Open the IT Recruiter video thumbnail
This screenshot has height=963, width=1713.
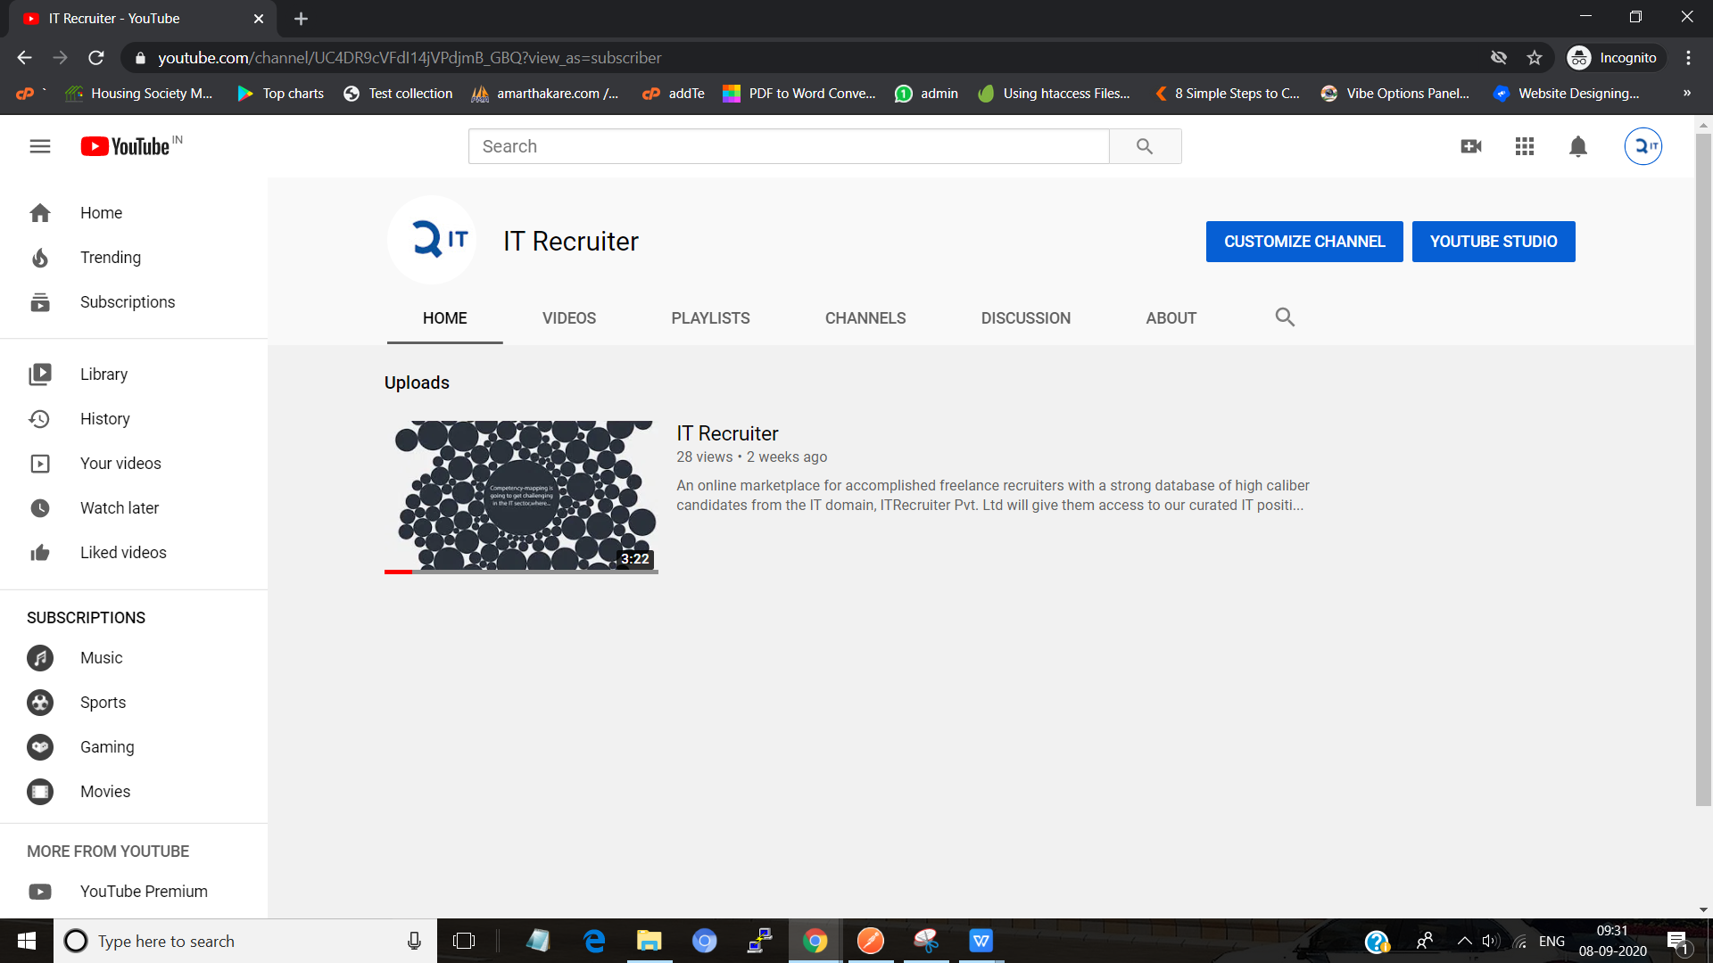pyautogui.click(x=521, y=496)
